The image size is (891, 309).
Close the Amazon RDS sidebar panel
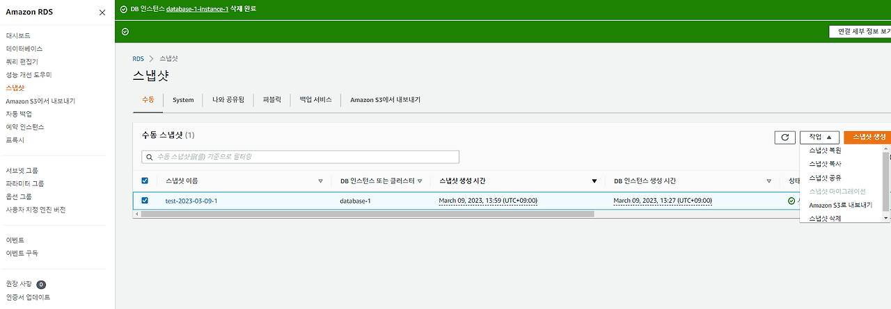102,12
